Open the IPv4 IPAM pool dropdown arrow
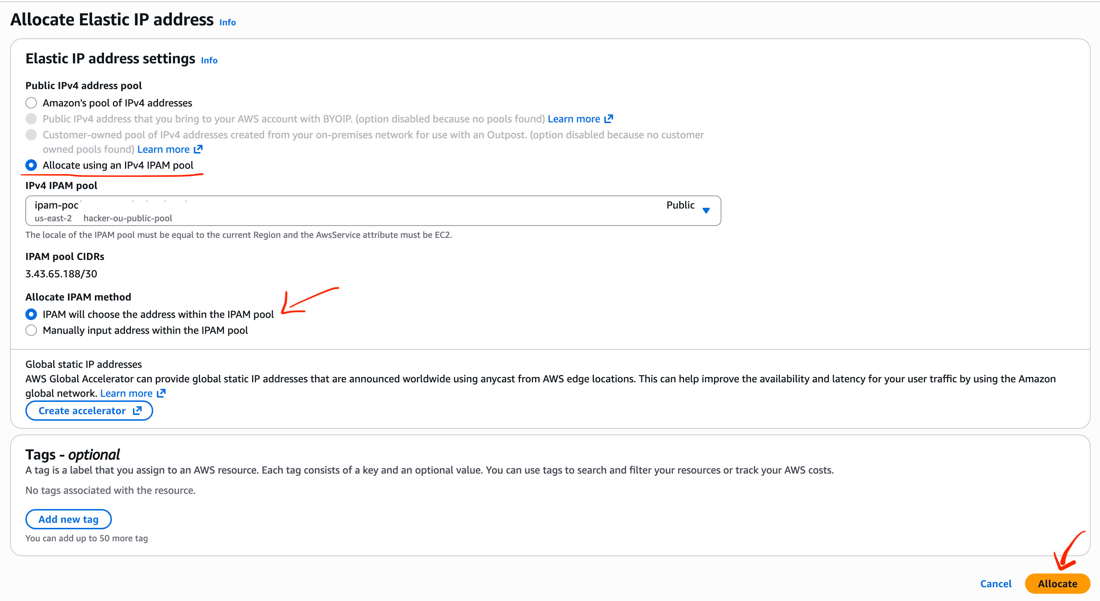The width and height of the screenshot is (1100, 601). click(x=706, y=210)
